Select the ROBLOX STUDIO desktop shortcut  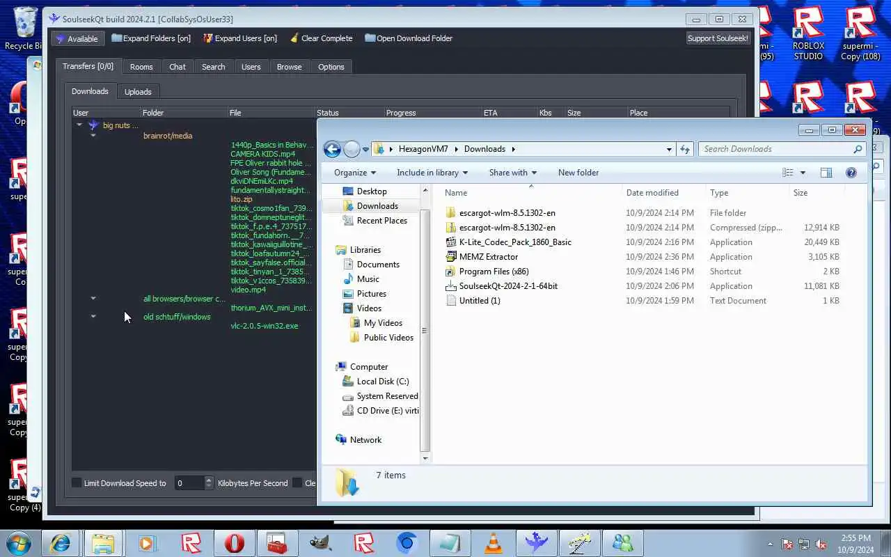coord(808,33)
